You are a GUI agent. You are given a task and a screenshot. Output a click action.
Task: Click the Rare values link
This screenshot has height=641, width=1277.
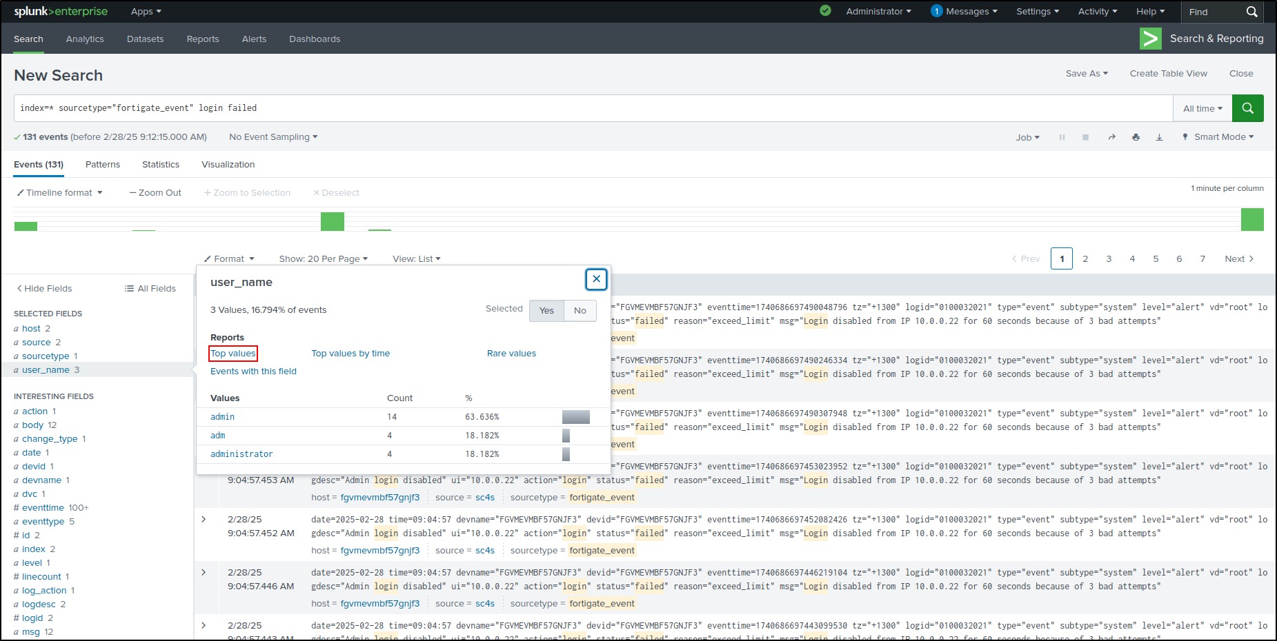pyautogui.click(x=511, y=354)
